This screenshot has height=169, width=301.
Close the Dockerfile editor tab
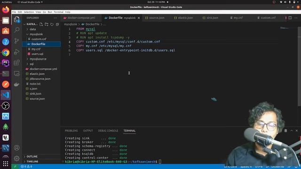pyautogui.click(x=139, y=18)
